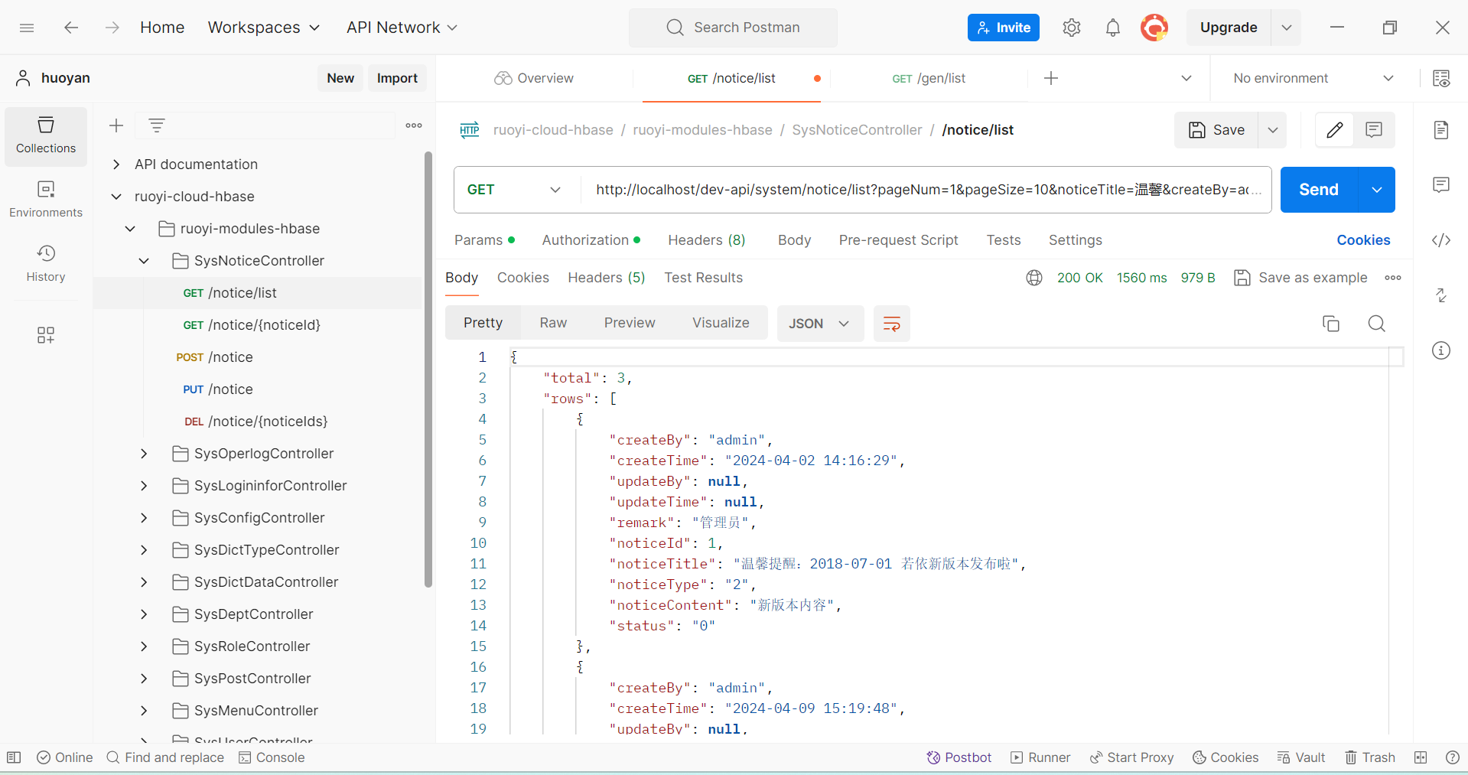Open the History sidebar panel
The height and width of the screenshot is (775, 1468).
pyautogui.click(x=46, y=263)
